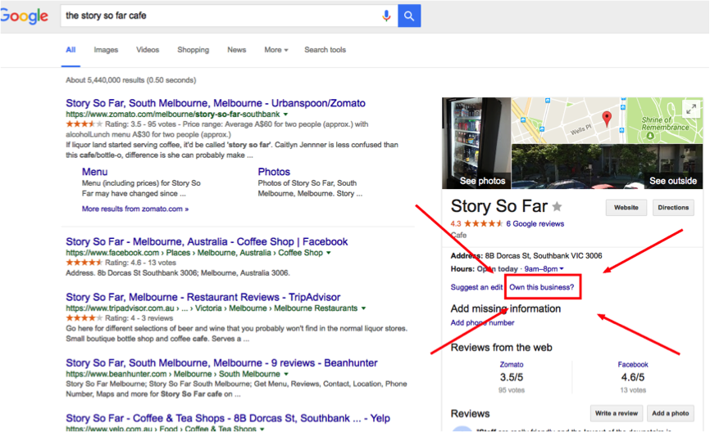Expand yelp.com.au URL dropdown arrow
The width and height of the screenshot is (710, 432).
point(262,429)
